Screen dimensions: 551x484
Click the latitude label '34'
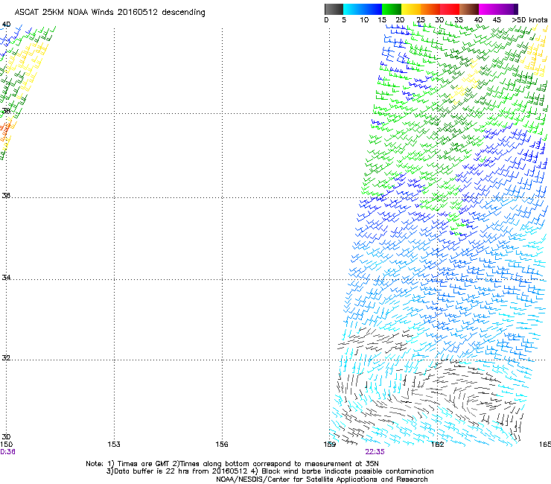(6, 278)
